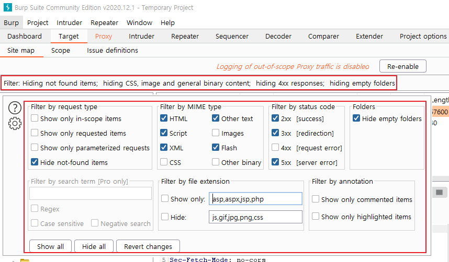Open the Repeater menu in menu bar

104,22
